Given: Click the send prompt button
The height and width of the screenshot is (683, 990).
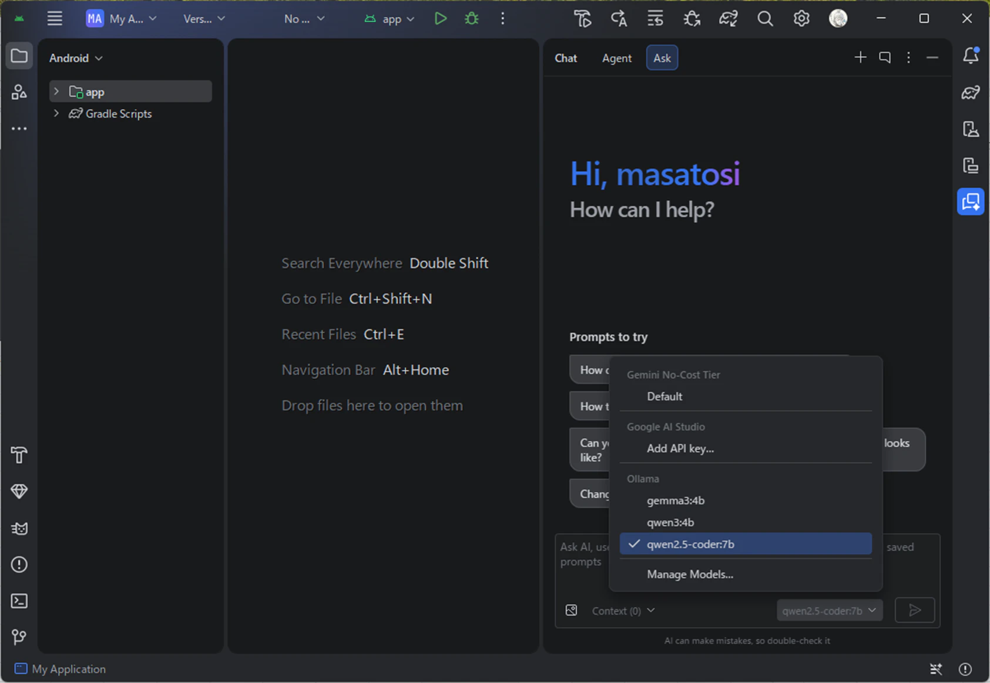Looking at the screenshot, I should [914, 610].
